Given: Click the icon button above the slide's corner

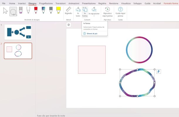Looking at the screenshot, I should click(x=69, y=25).
